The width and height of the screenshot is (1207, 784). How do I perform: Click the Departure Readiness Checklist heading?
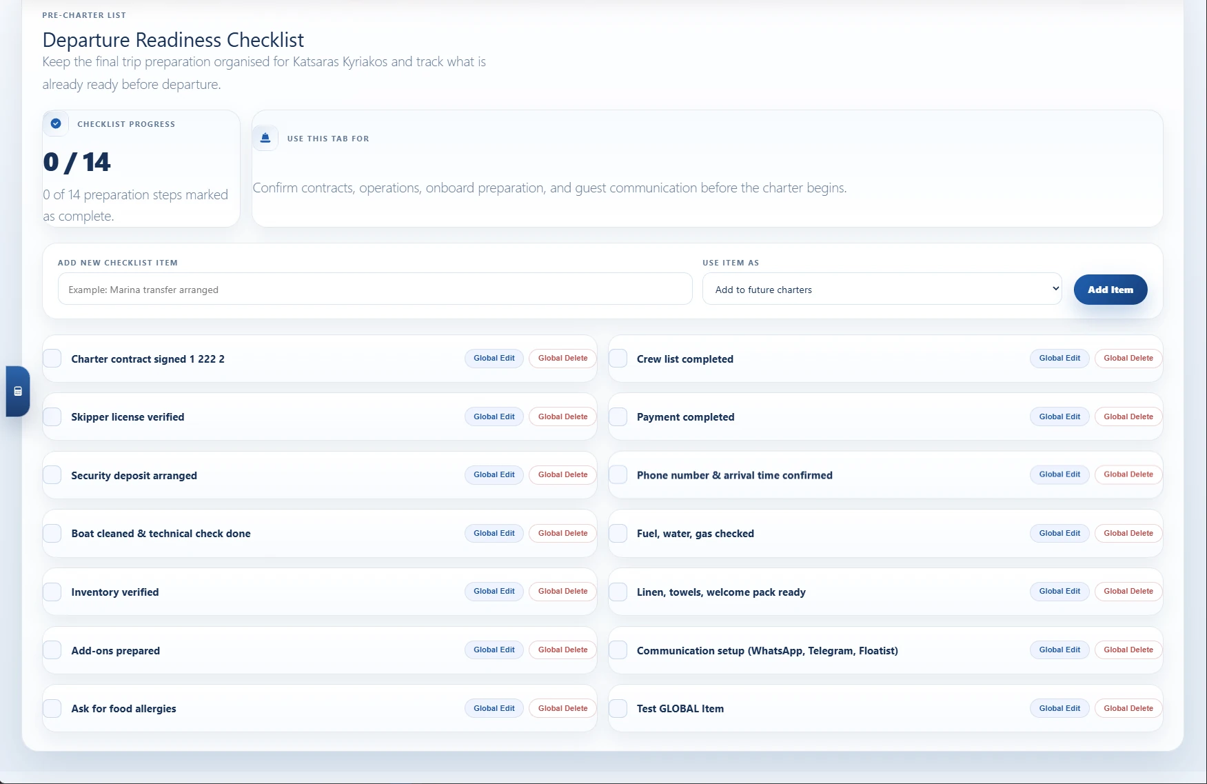(173, 40)
